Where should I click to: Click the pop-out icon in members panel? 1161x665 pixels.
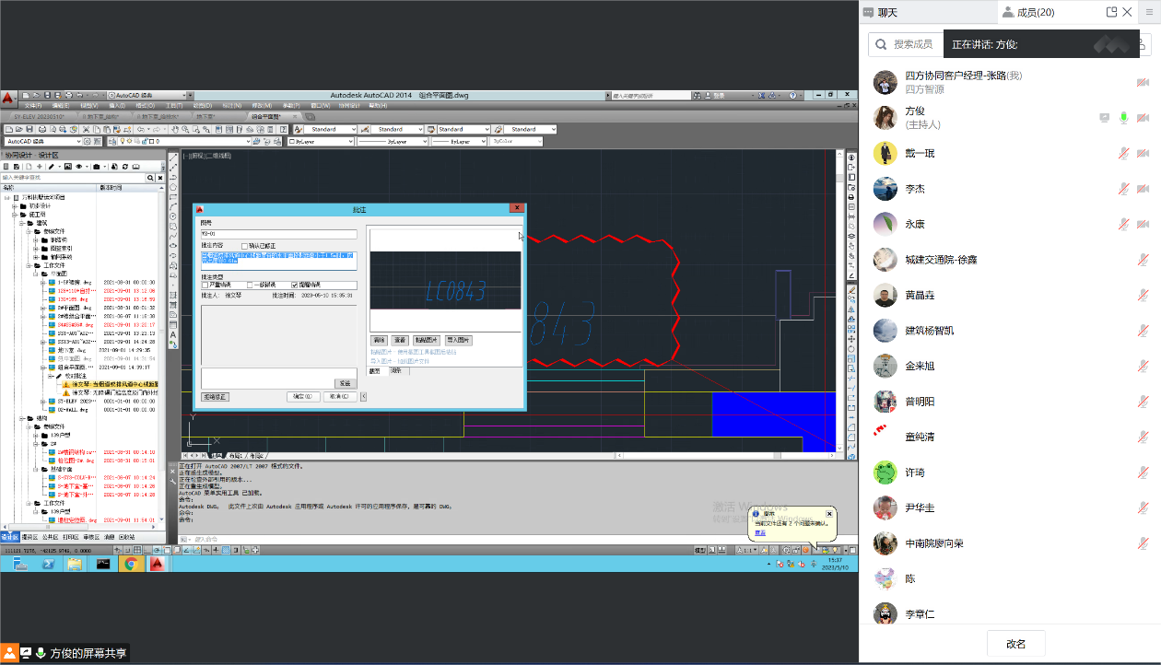[1112, 12]
